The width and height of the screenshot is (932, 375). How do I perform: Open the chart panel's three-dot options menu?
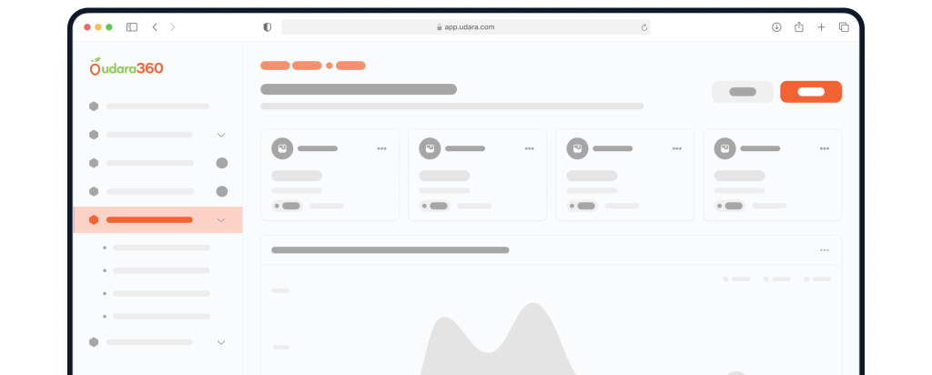[x=825, y=250]
